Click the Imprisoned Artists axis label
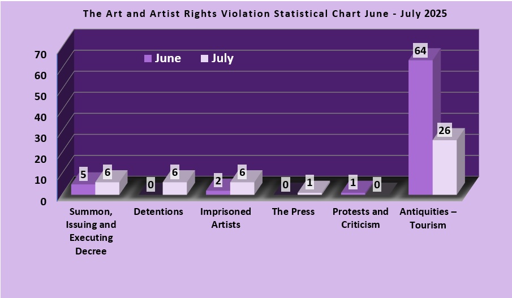The height and width of the screenshot is (298, 512). coord(226,218)
